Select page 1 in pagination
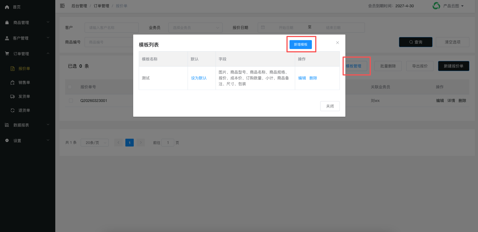The width and height of the screenshot is (478, 232). (x=130, y=143)
